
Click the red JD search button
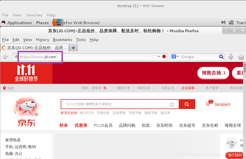pyautogui.click(x=187, y=104)
